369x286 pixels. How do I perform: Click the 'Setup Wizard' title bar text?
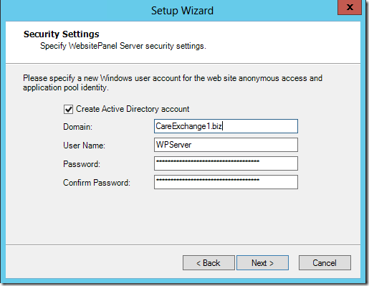182,11
